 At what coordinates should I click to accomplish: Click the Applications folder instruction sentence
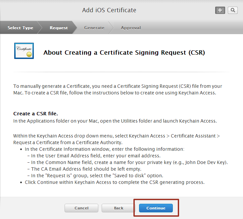(115, 121)
